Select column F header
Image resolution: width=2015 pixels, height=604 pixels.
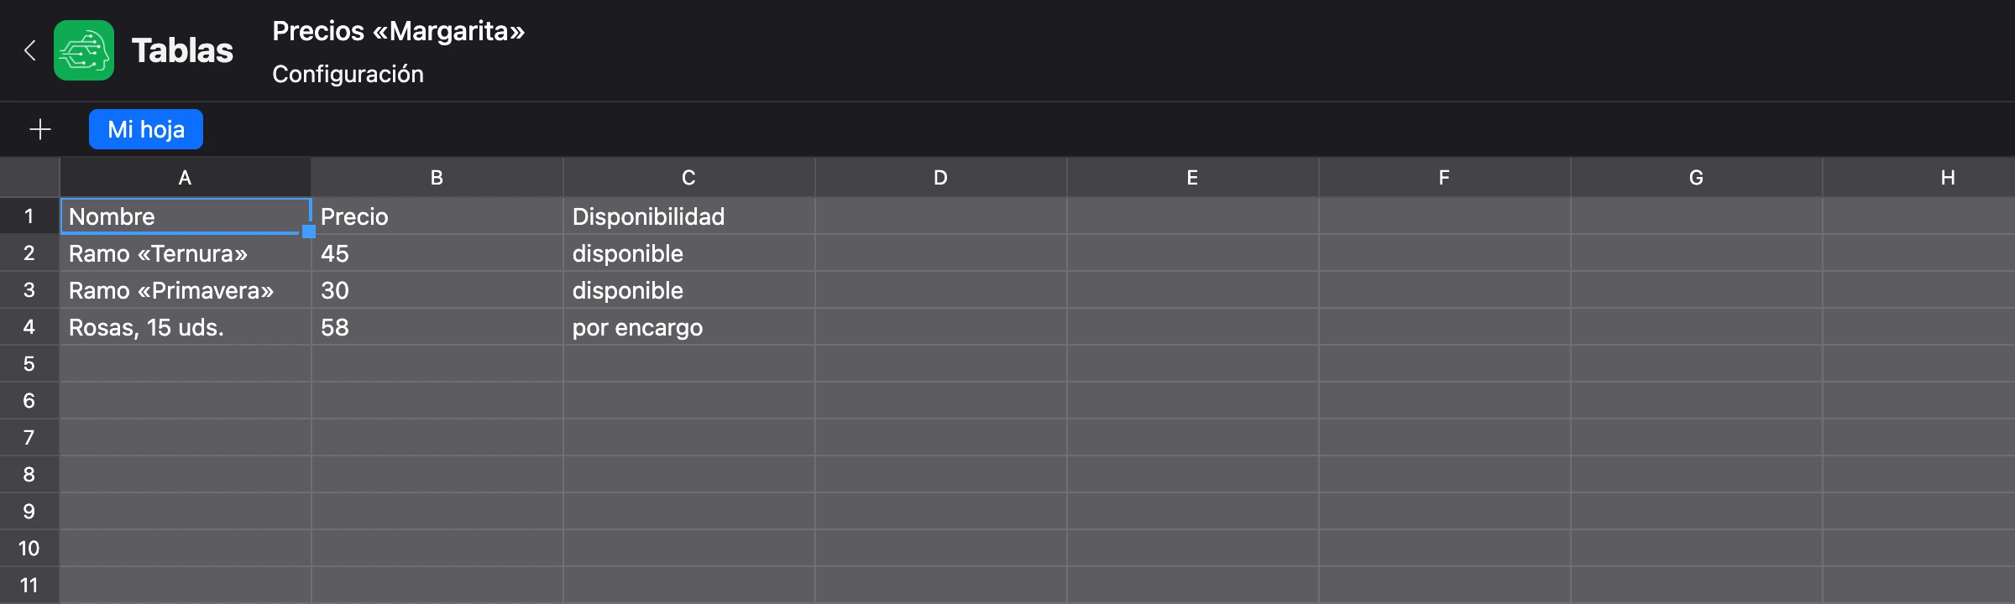[1444, 178]
